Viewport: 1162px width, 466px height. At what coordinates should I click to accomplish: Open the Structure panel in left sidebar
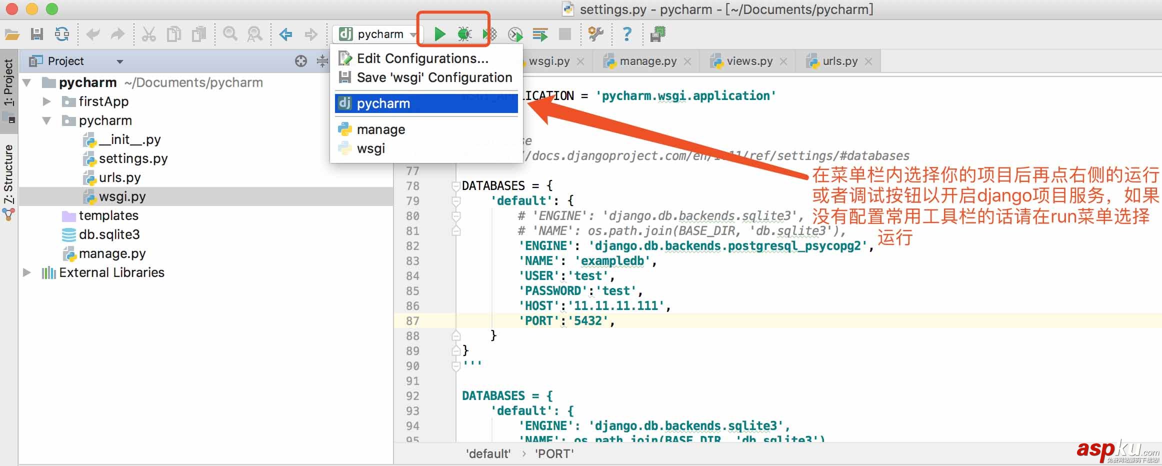[8, 172]
